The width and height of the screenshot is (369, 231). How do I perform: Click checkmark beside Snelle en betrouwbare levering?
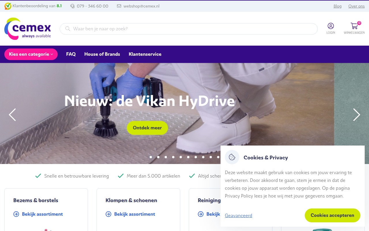coord(38,176)
